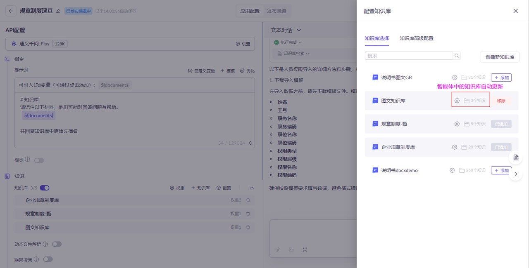Click the 搜索 input in knowledge base panel
This screenshot has width=529, height=268.
click(x=409, y=56)
